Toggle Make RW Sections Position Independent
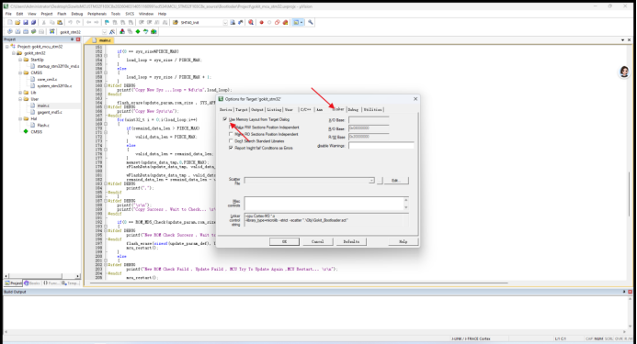 tap(231, 127)
